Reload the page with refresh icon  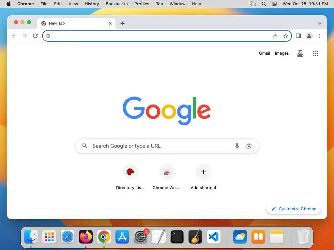tap(35, 36)
